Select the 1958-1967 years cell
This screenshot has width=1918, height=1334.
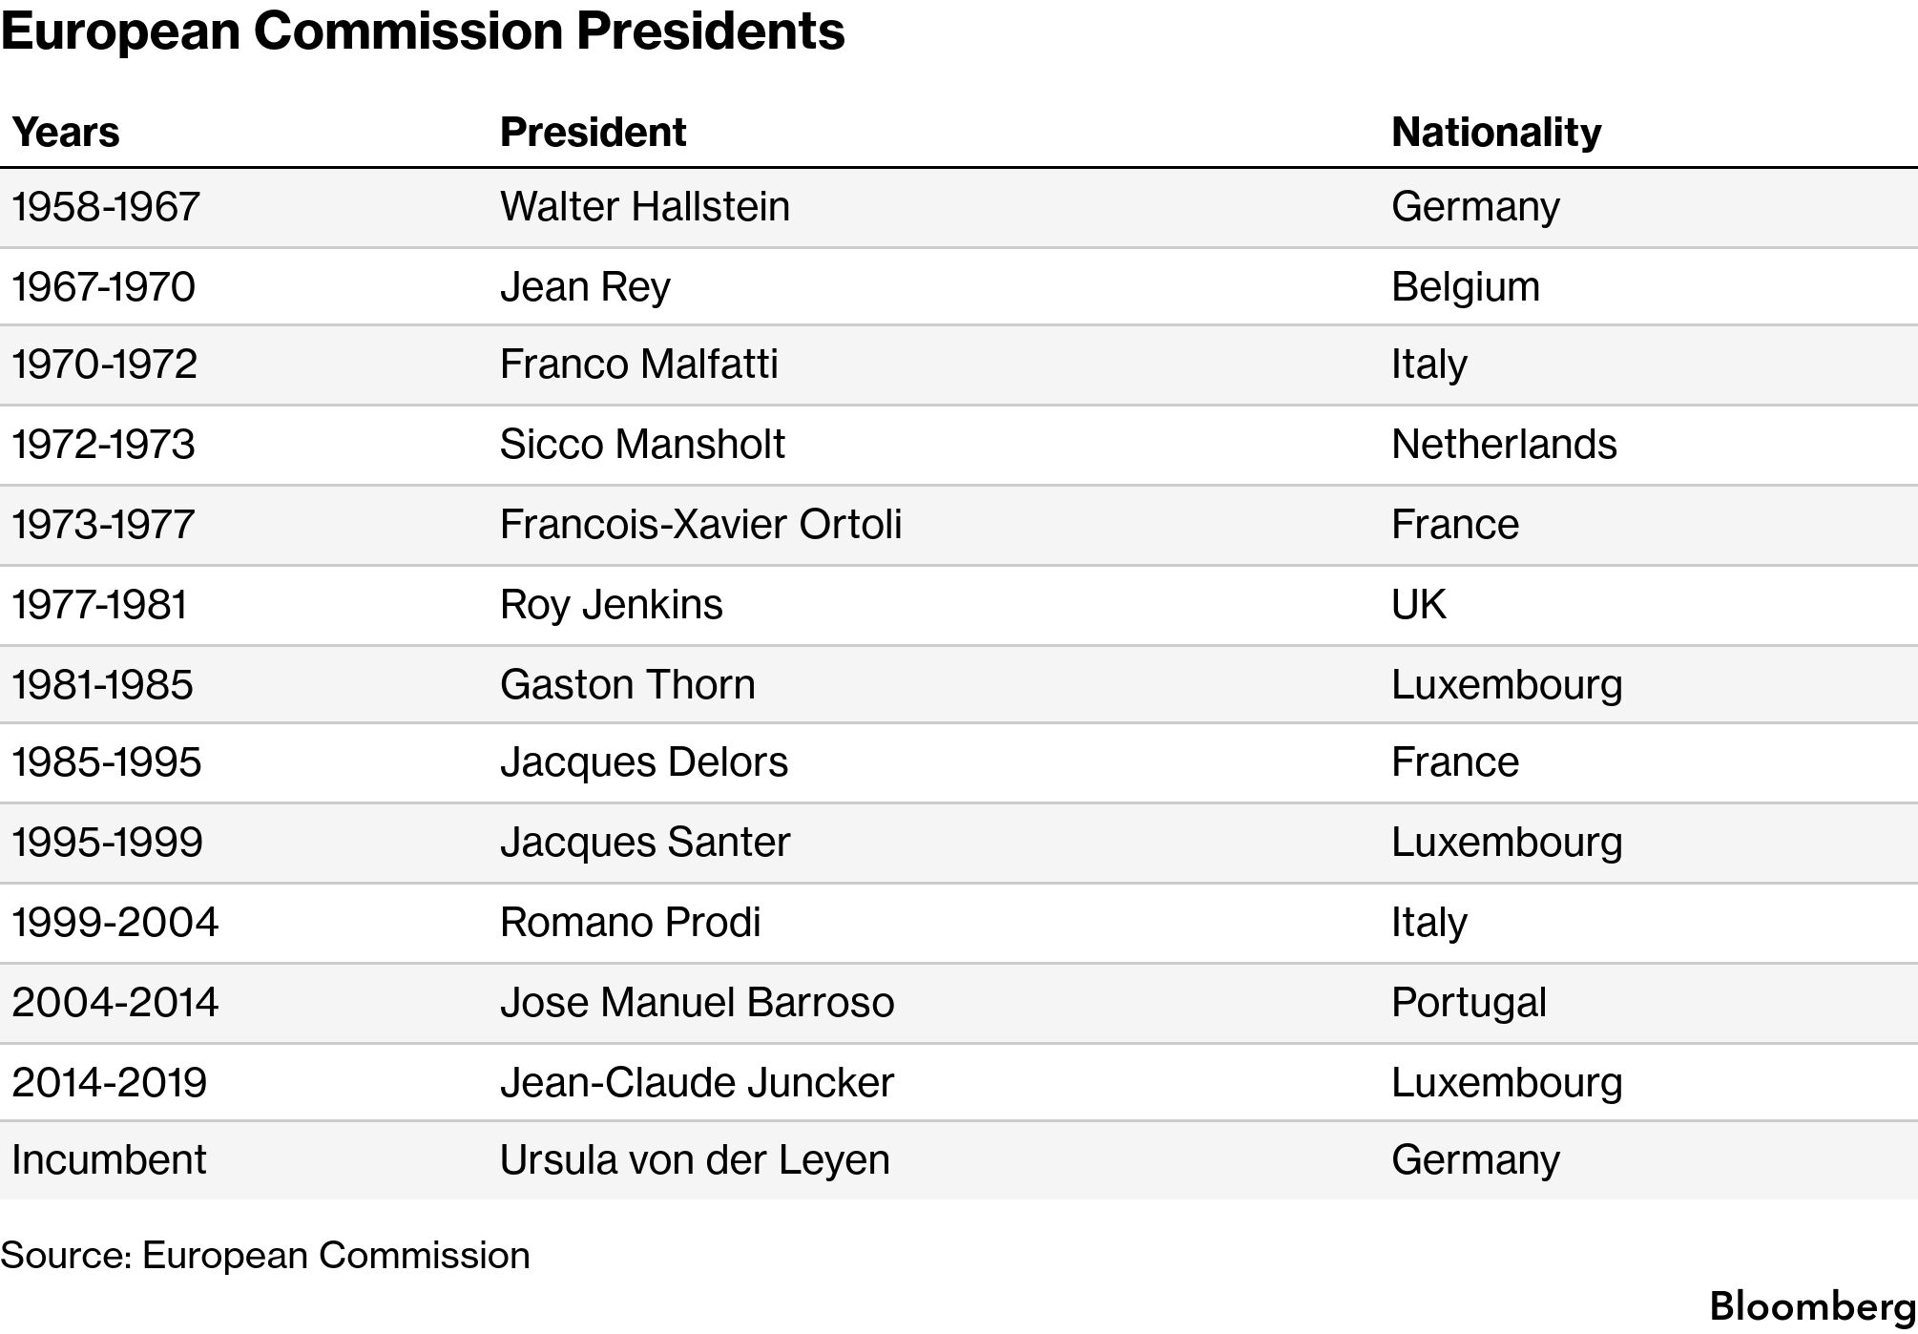point(106,207)
